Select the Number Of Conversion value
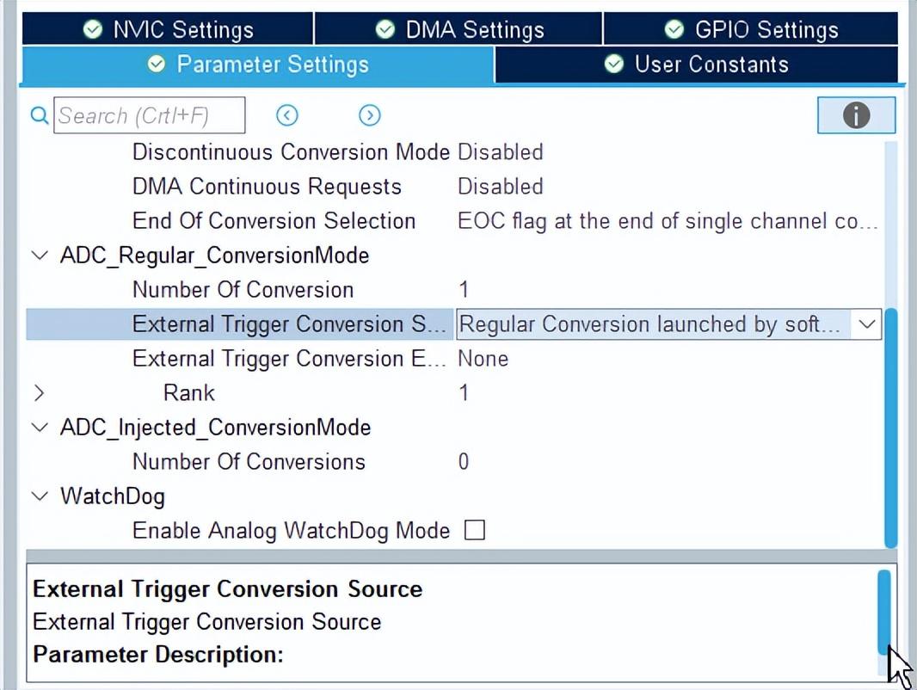Viewport: 917px width, 690px height. tap(464, 290)
